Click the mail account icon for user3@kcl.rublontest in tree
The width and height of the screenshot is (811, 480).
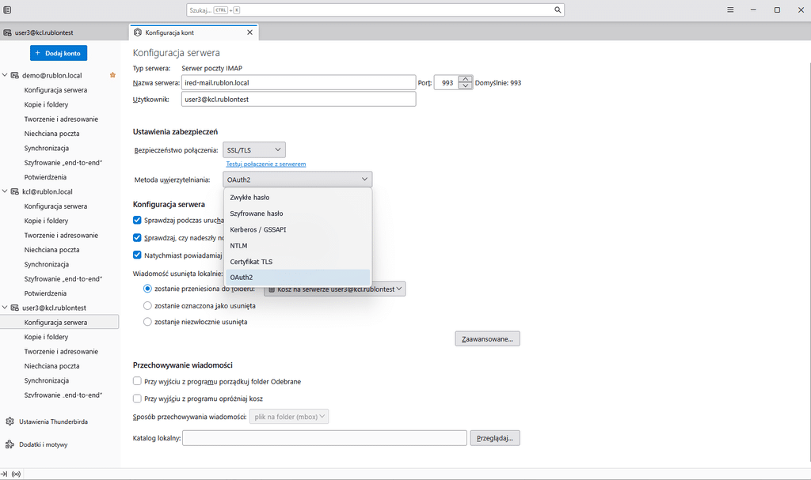pyautogui.click(x=15, y=308)
